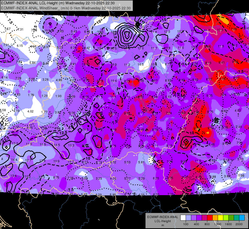The width and height of the screenshot is (249, 229).
Task: Click the teal legend swatch
Action: (x=237, y=218)
